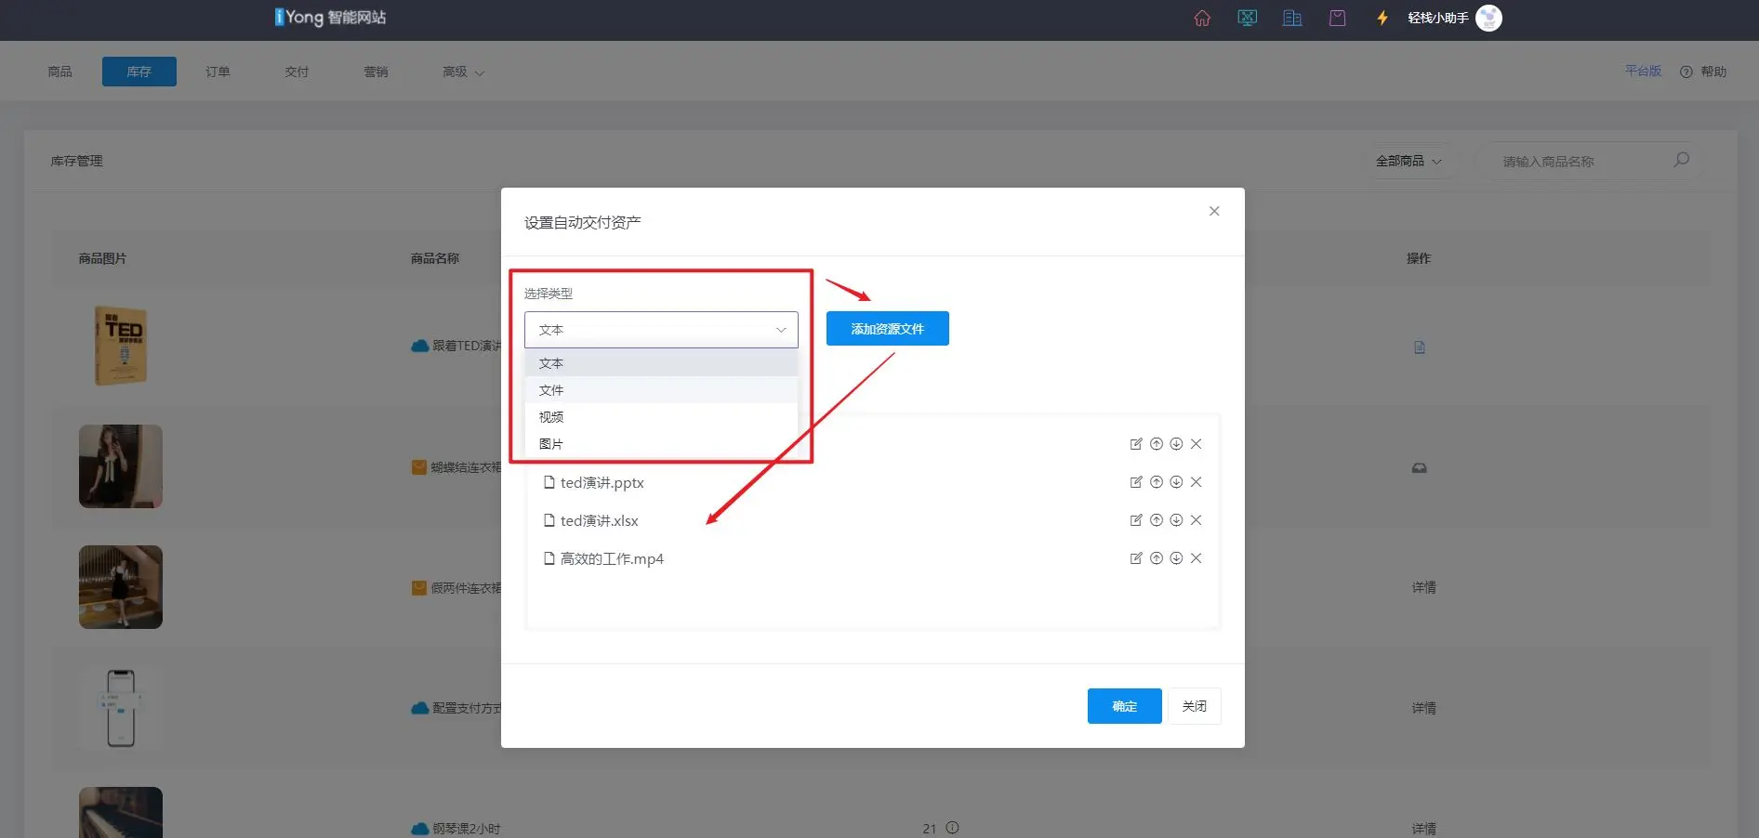Click the search magnifier icon

tap(1681, 160)
